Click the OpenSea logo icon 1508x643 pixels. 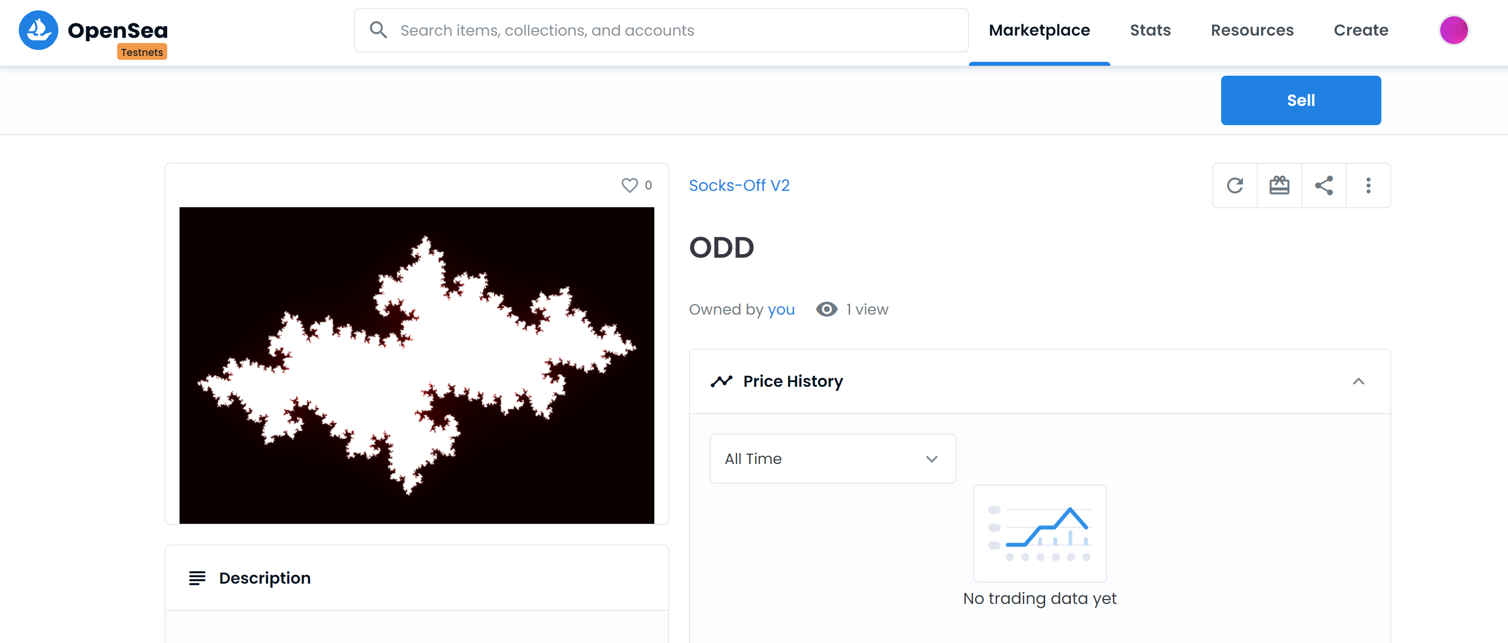click(x=40, y=30)
